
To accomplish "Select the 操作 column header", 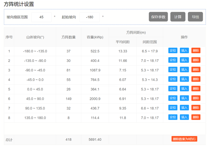I will pyautogui.click(x=184, y=37).
